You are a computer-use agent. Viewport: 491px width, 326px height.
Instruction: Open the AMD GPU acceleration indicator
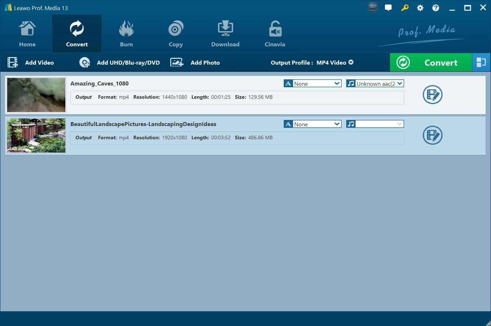click(x=373, y=8)
